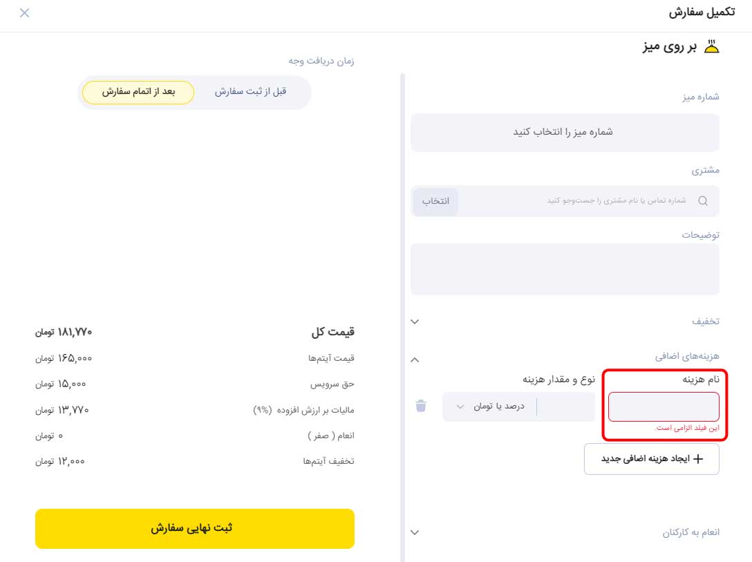Click the plus icon on ایجاد هزینه اضافی جدید
Image resolution: width=752 pixels, height=562 pixels.
[x=698, y=459]
